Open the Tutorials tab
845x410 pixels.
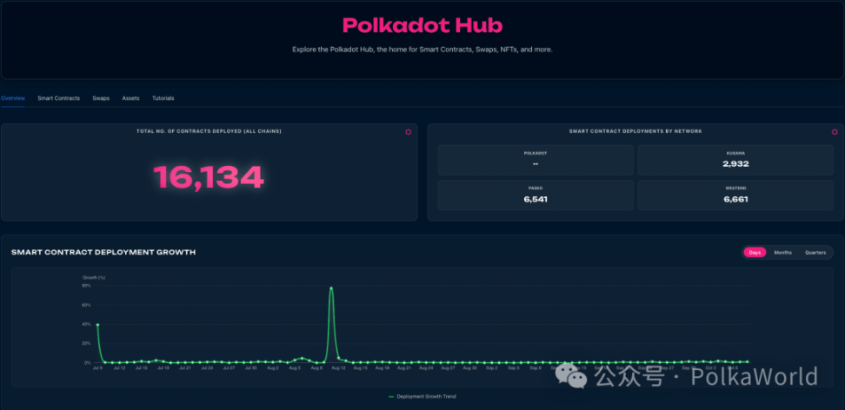coord(163,98)
